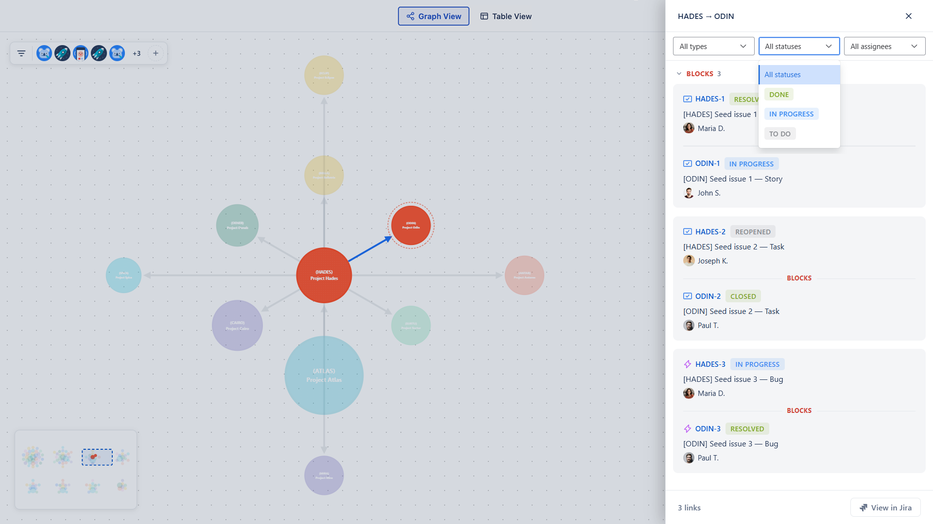Open the All types dropdown
The width and height of the screenshot is (933, 524).
tap(713, 46)
